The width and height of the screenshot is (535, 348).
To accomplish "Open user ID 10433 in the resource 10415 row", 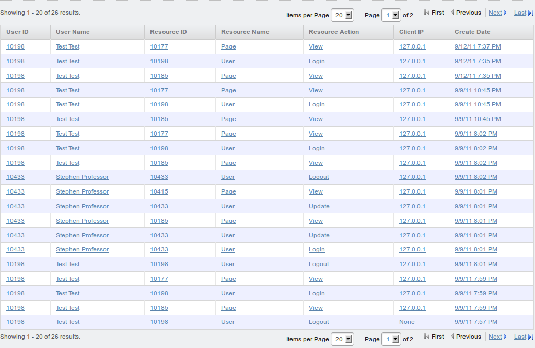I will [15, 192].
